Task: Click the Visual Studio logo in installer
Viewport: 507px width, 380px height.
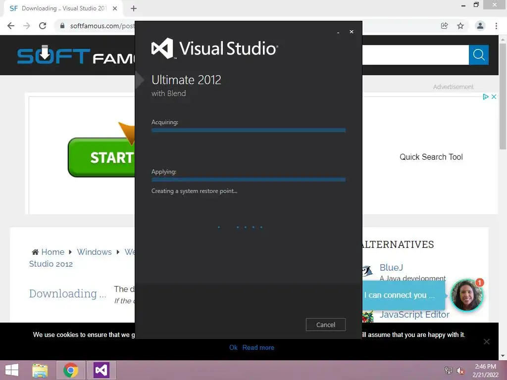Action: 215,48
